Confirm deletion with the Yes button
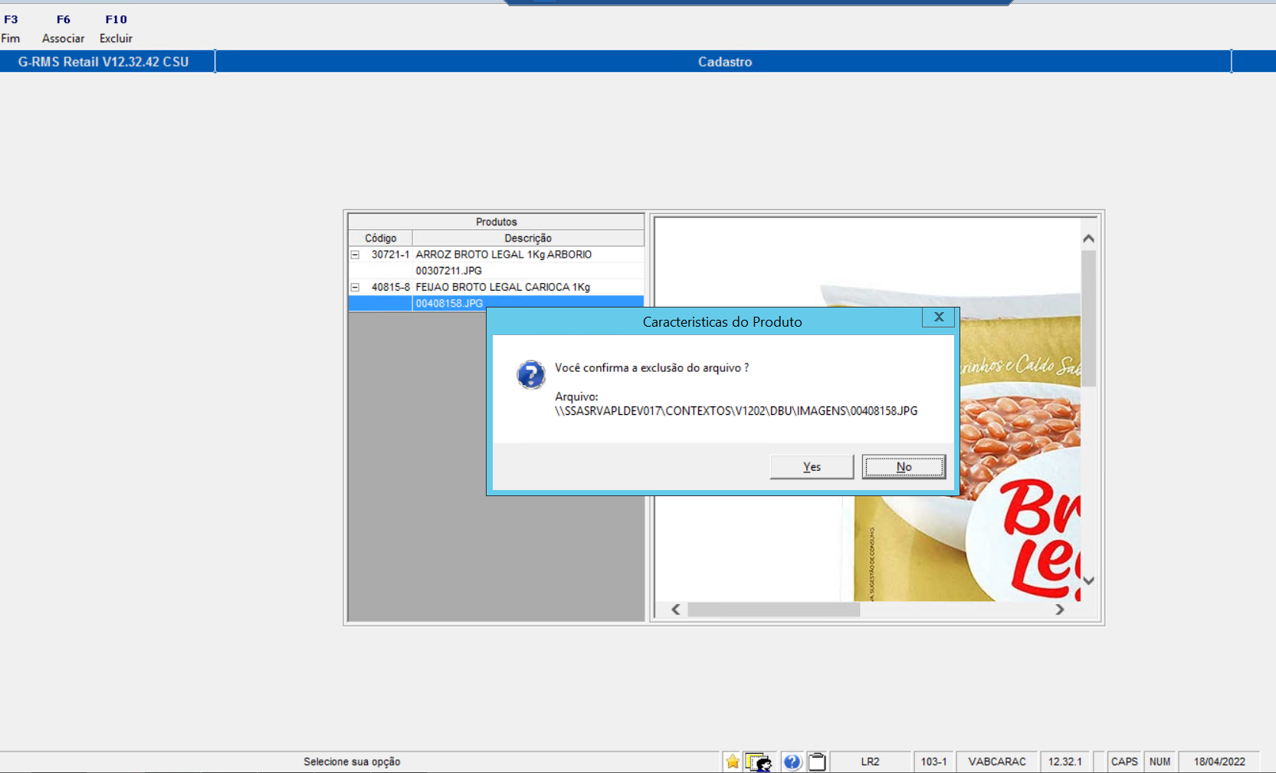This screenshot has height=773, width=1276. tap(812, 466)
